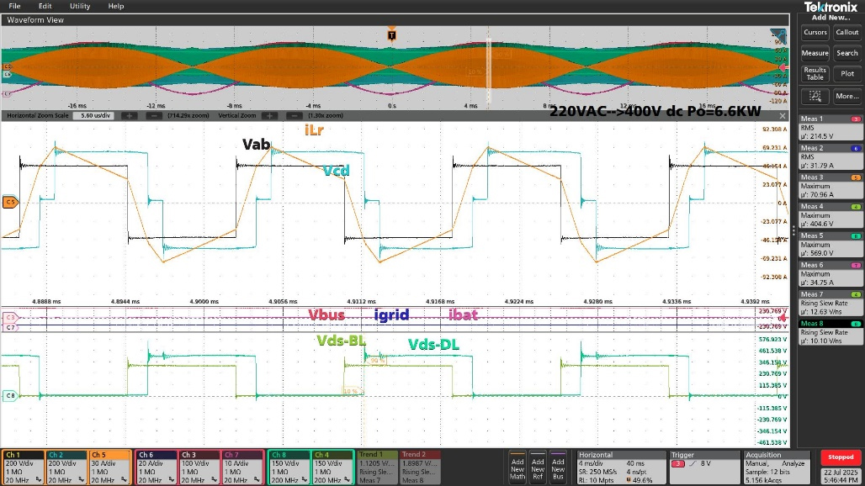Open the File menu

14,6
